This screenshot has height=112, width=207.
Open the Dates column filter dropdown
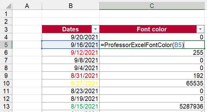pyautogui.click(x=95, y=29)
